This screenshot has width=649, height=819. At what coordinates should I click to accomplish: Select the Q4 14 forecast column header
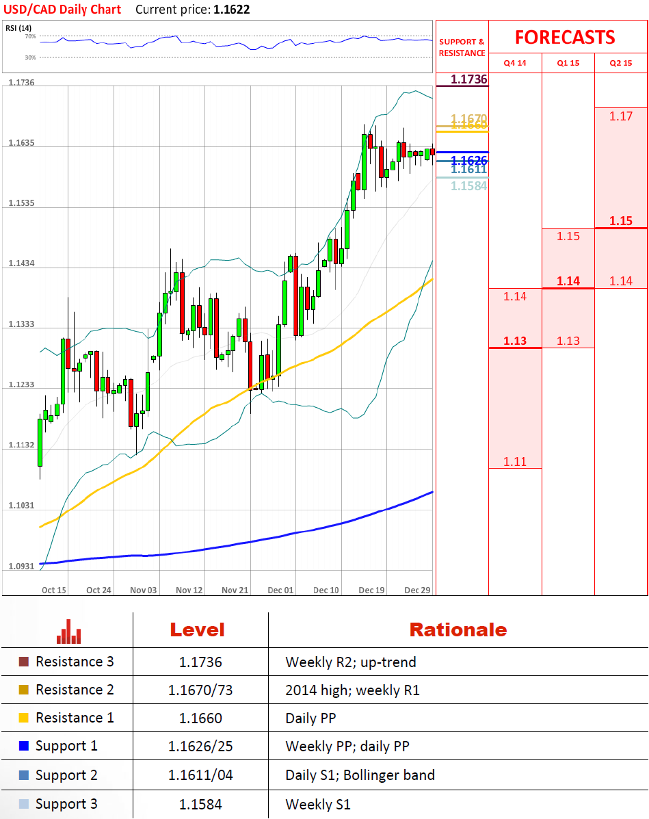[515, 63]
